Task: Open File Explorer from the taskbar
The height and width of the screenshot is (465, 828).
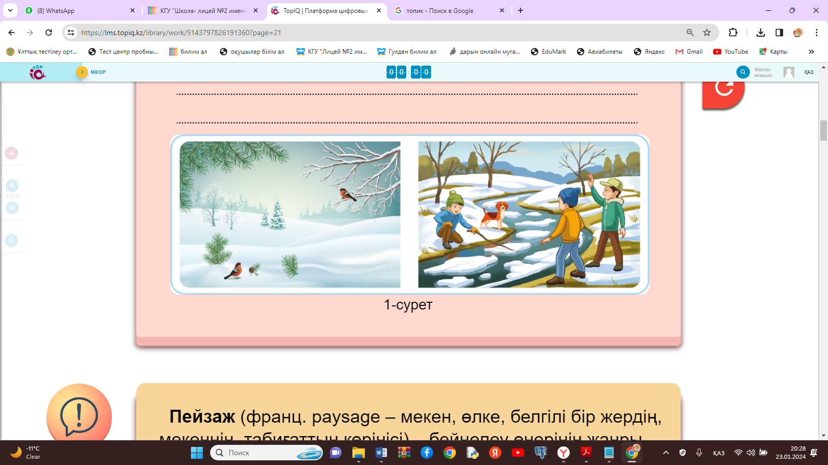Action: (359, 453)
